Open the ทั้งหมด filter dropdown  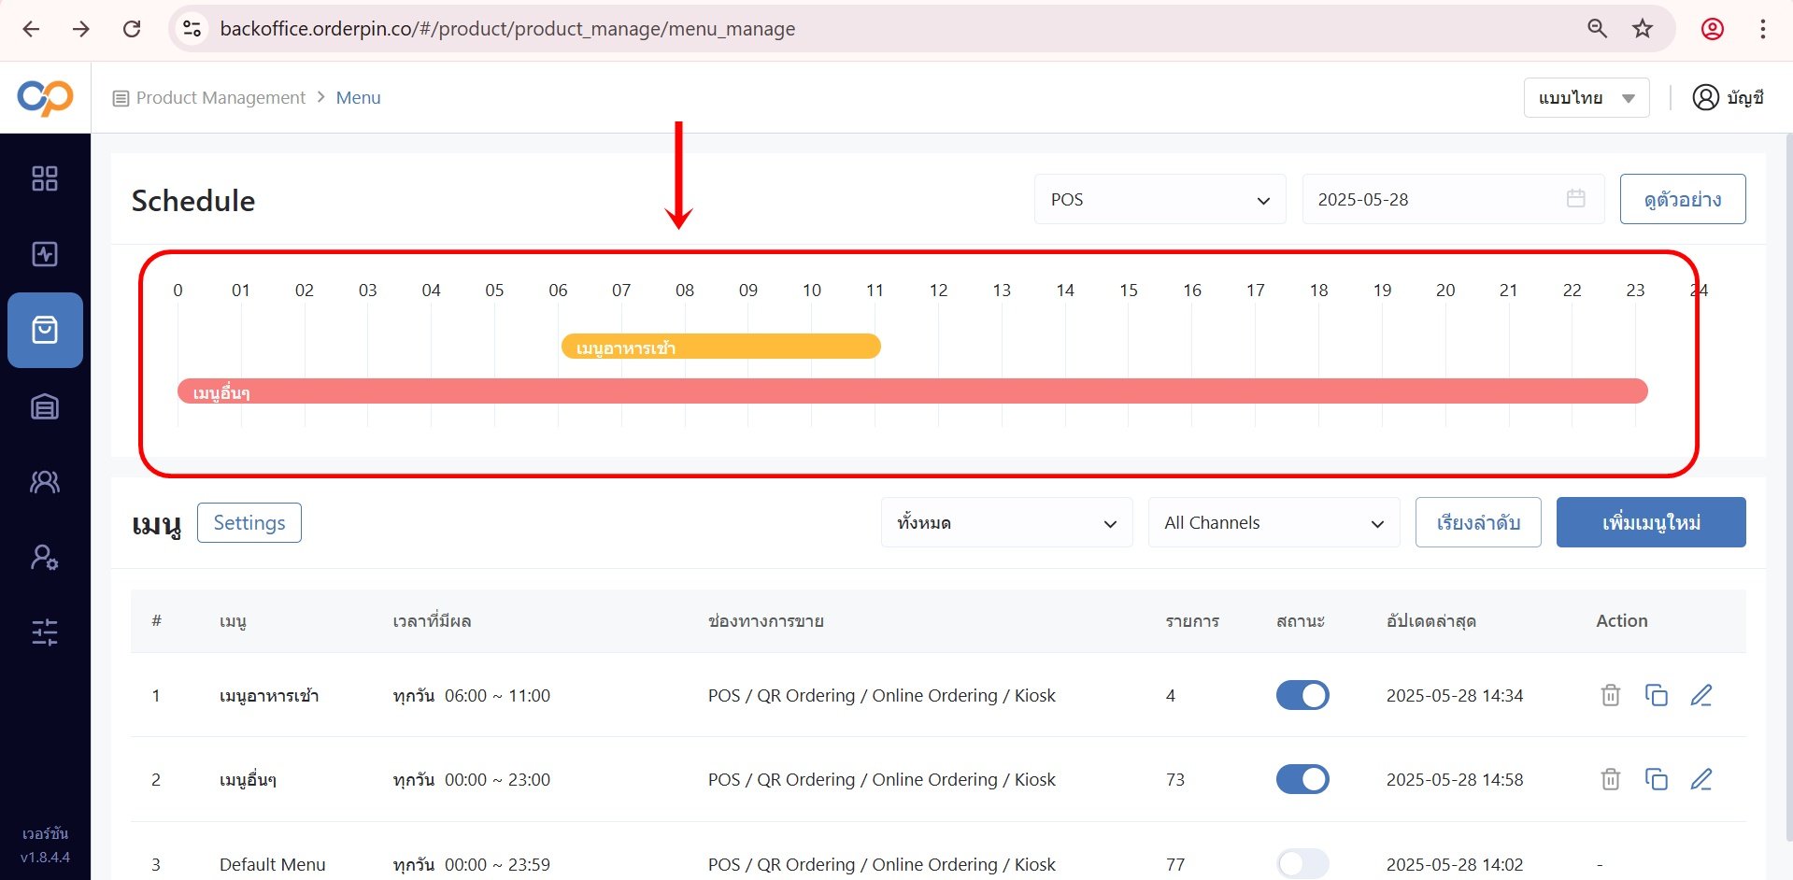point(1006,522)
